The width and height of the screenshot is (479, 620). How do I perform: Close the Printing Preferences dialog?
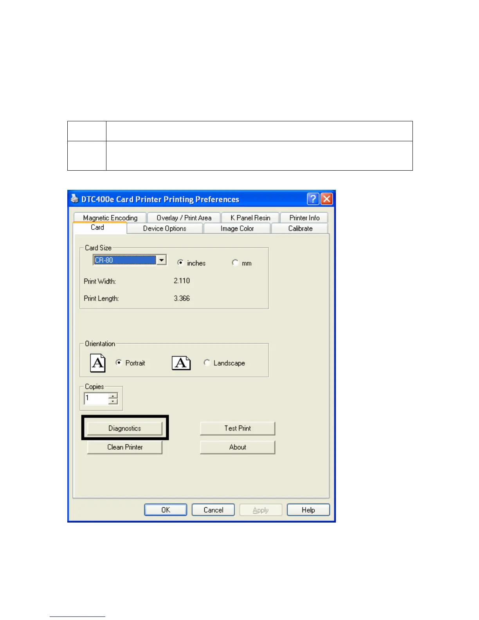327,199
